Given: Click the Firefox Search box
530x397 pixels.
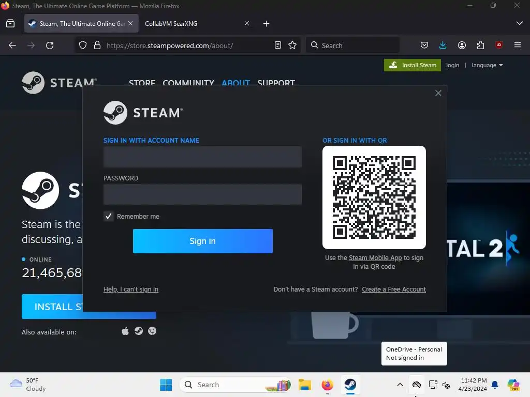Looking at the screenshot, I should 352,45.
